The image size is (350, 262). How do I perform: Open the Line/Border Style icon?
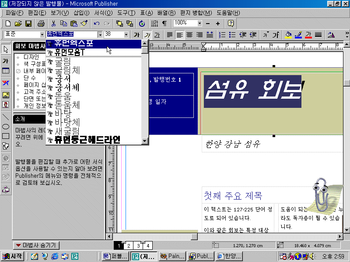(318, 35)
